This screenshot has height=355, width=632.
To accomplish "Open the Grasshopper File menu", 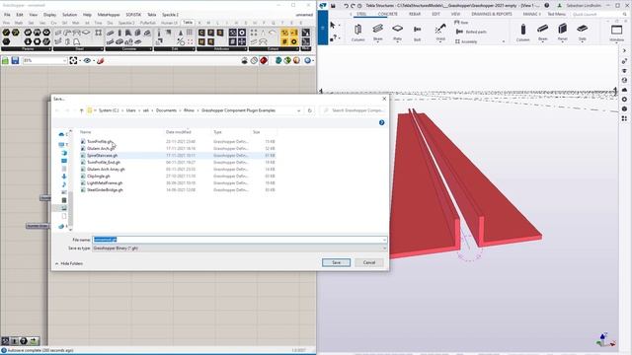I will point(7,15).
